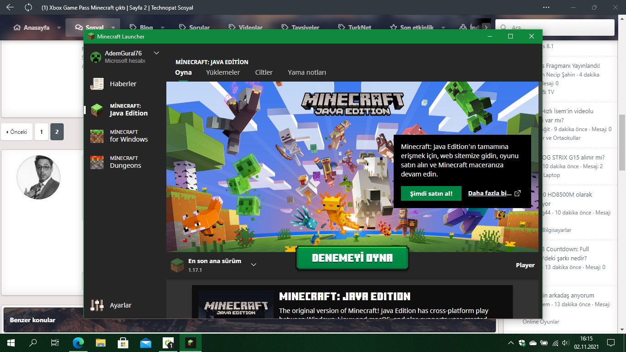Open the Windows Start menu
The height and width of the screenshot is (352, 626).
11,342
